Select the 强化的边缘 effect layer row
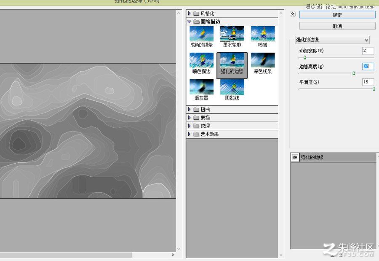The height and width of the screenshot is (261, 379). point(334,157)
